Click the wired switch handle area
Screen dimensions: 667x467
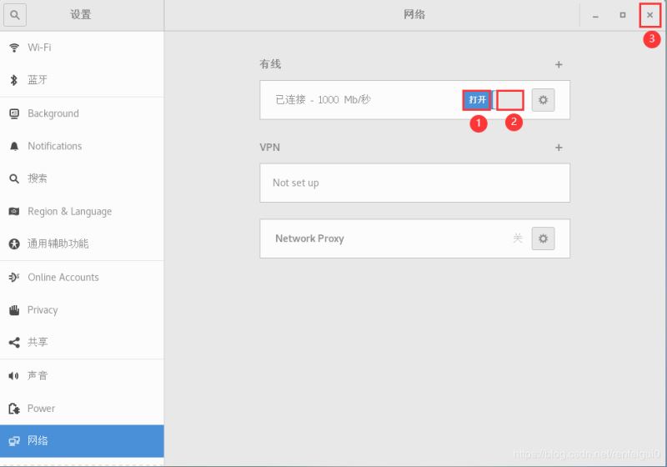[x=509, y=100]
